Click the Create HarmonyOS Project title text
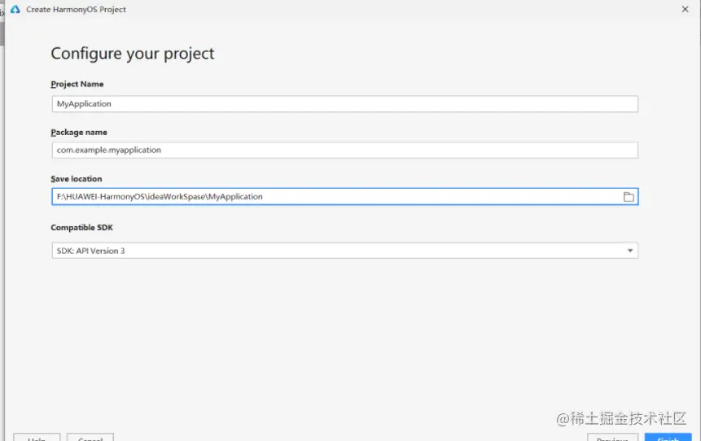 click(76, 10)
